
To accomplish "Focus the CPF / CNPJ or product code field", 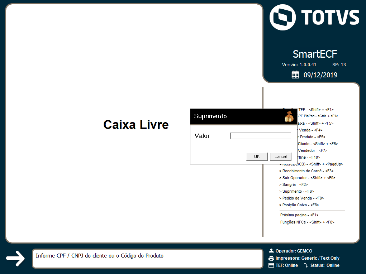I will coord(148,258).
